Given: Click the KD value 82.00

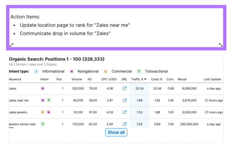Looking at the screenshot, I should (93, 124).
